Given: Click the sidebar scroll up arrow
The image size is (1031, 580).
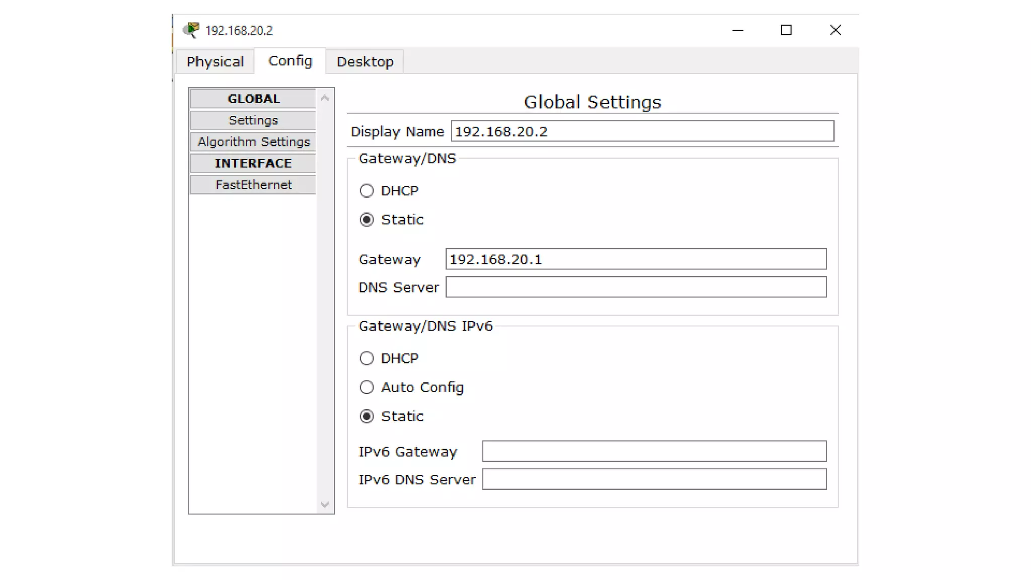Looking at the screenshot, I should point(325,98).
